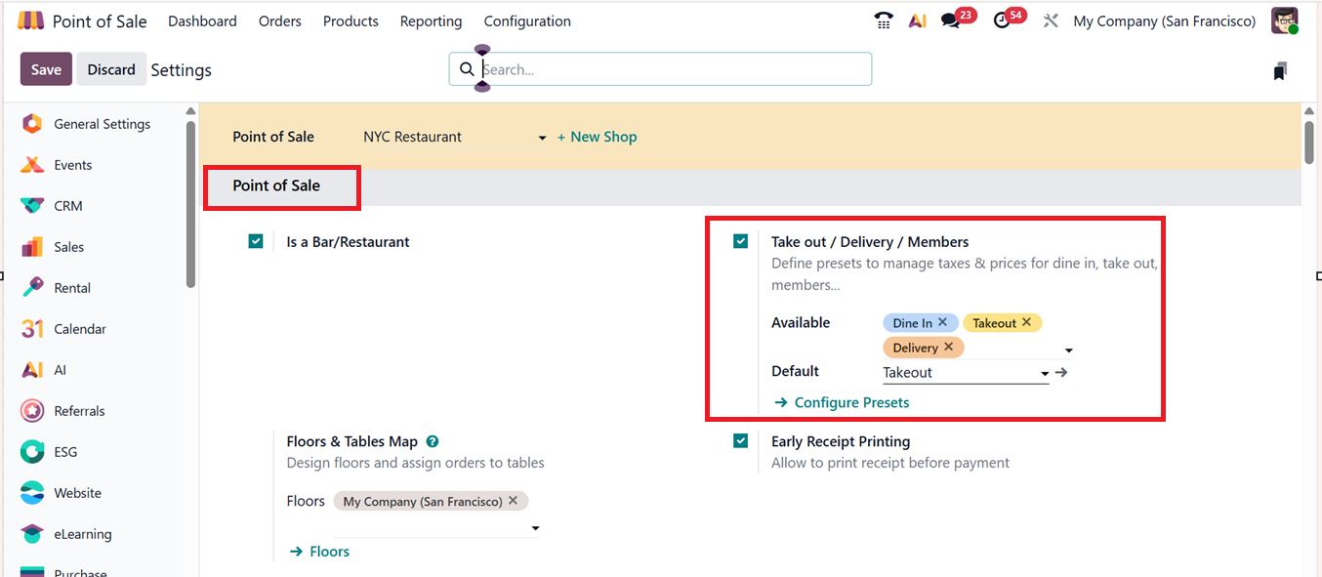
Task: Uncheck Is a Bar/Restaurant
Action: [x=256, y=241]
